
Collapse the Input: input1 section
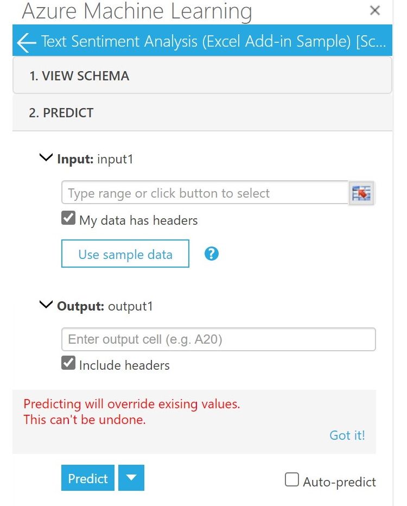46,157
